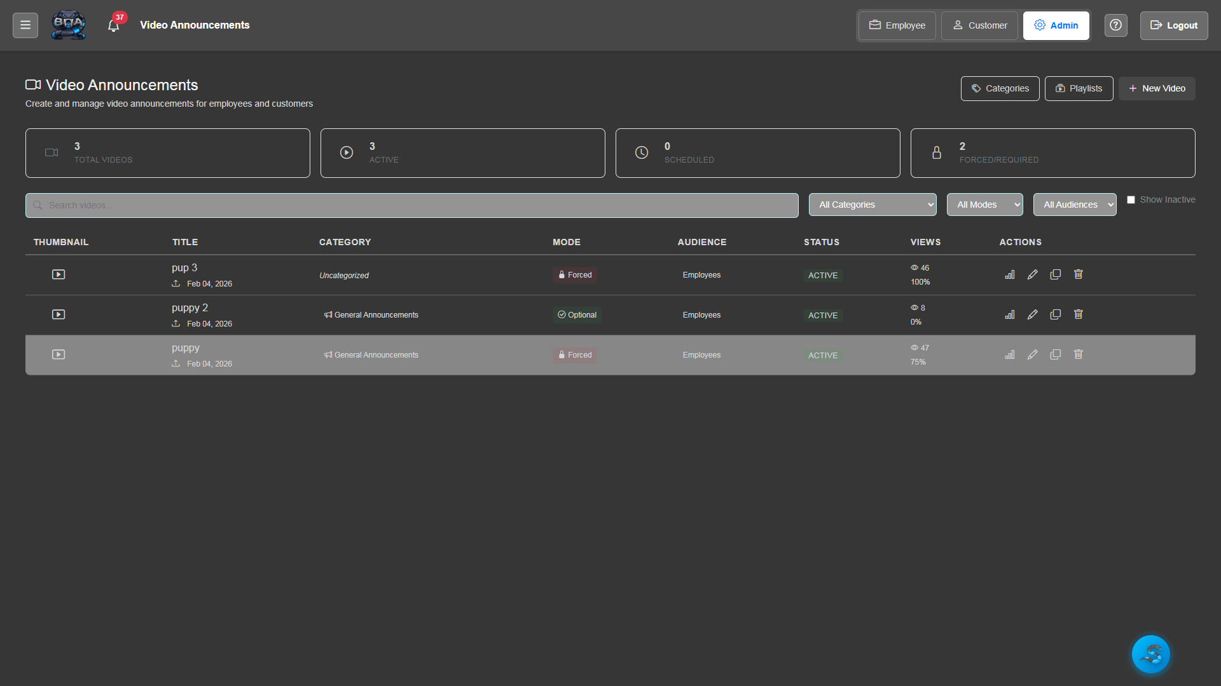Open the Playlists button

pos(1079,88)
